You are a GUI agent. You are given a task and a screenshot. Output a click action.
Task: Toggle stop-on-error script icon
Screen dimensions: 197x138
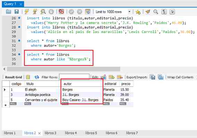pyautogui.click(x=61, y=12)
